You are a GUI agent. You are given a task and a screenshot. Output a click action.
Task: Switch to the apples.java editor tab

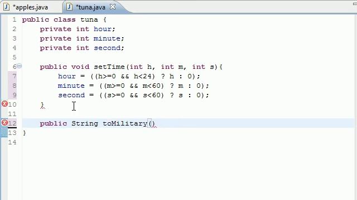(30, 7)
